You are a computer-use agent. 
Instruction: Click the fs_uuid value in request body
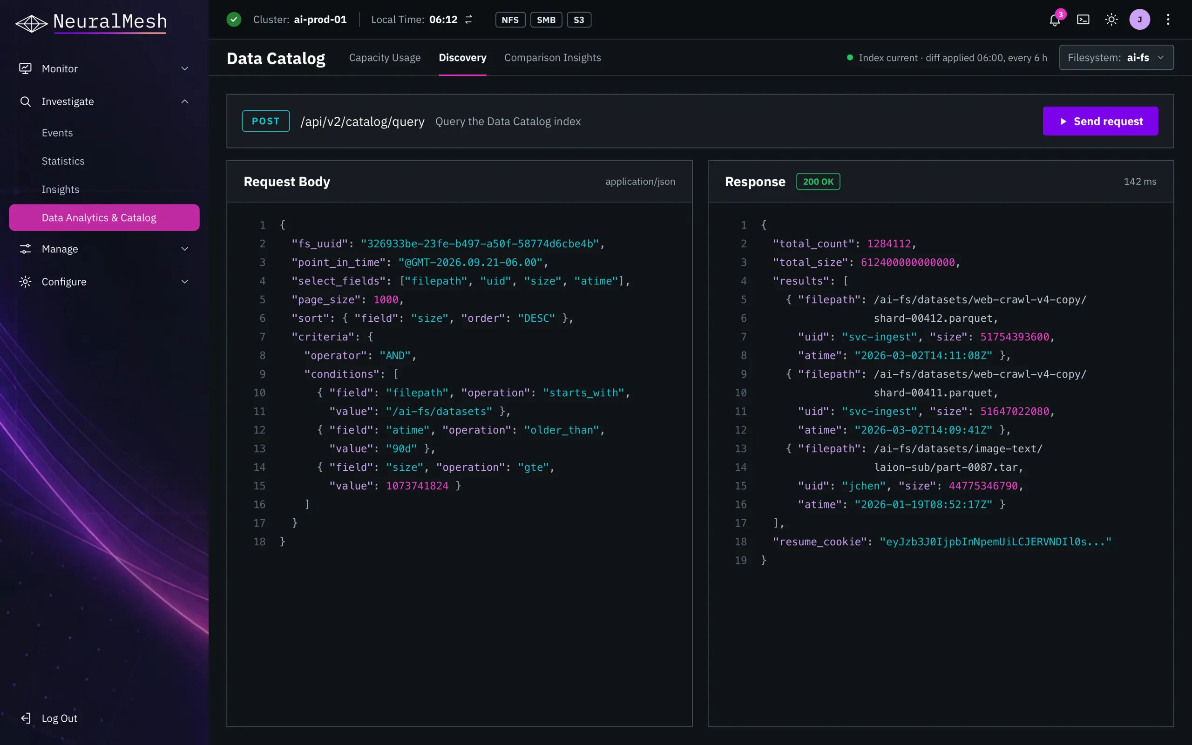tap(479, 244)
